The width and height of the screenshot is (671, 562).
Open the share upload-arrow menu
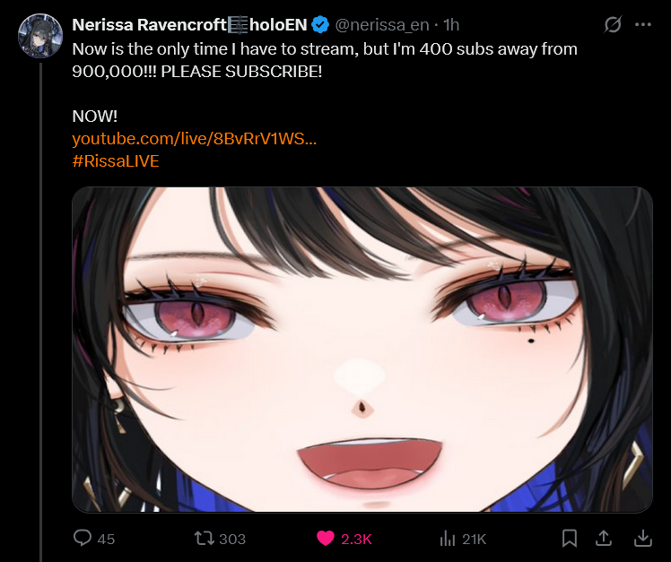point(604,538)
